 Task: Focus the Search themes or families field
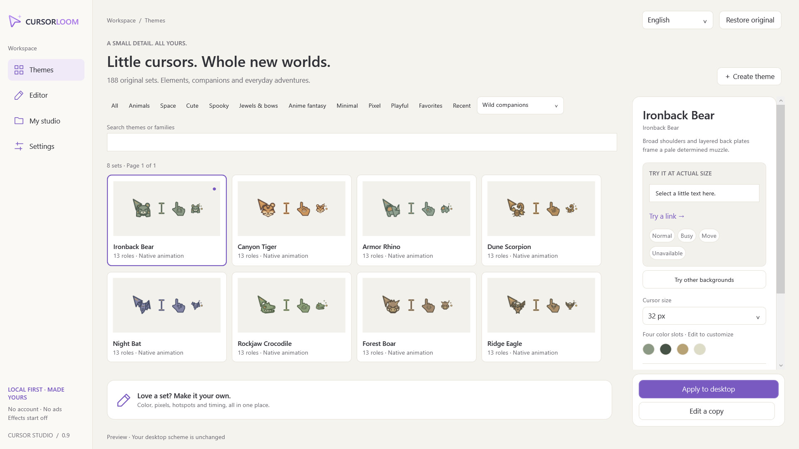pos(362,142)
